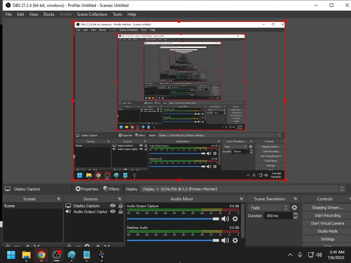This screenshot has height=263, width=351.
Task: Open the Edit menu
Action: 20,14
